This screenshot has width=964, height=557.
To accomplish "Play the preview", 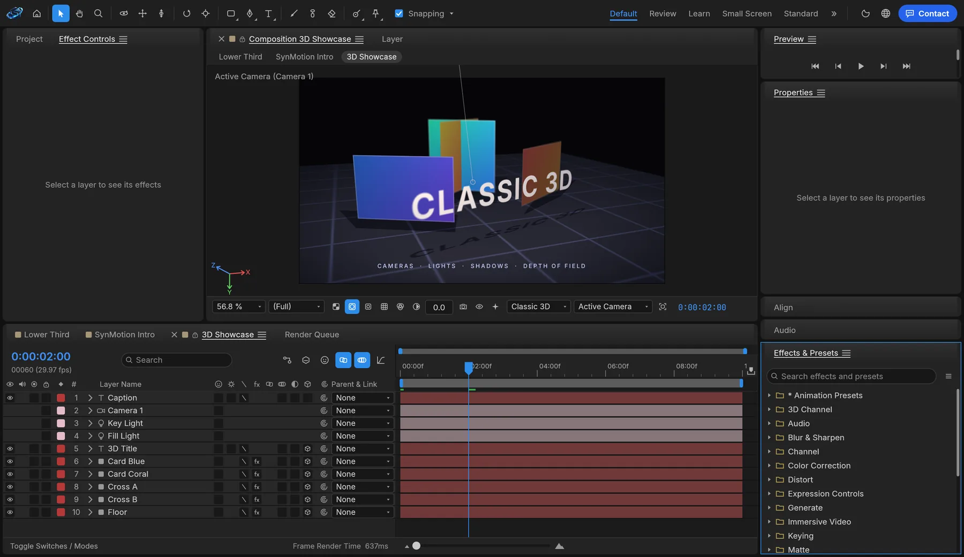I will [861, 66].
